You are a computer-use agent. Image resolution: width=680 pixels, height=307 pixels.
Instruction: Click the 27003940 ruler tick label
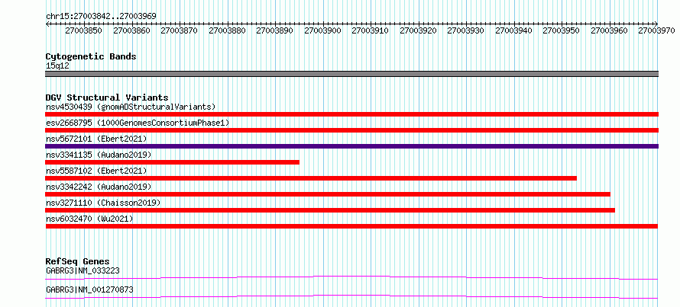pyautogui.click(x=513, y=31)
